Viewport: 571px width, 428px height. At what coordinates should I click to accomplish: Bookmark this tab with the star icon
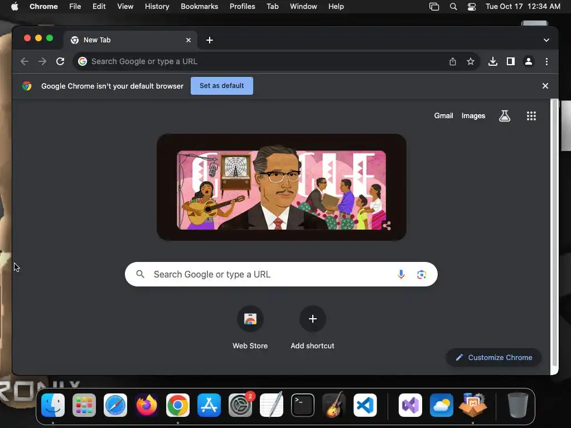471,61
